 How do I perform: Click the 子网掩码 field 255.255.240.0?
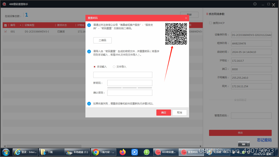click(x=251, y=78)
